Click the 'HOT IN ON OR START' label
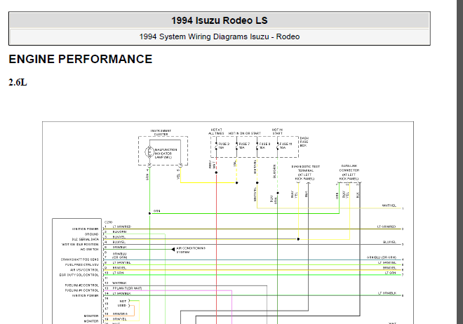This screenshot has width=463, height=324. [245, 133]
